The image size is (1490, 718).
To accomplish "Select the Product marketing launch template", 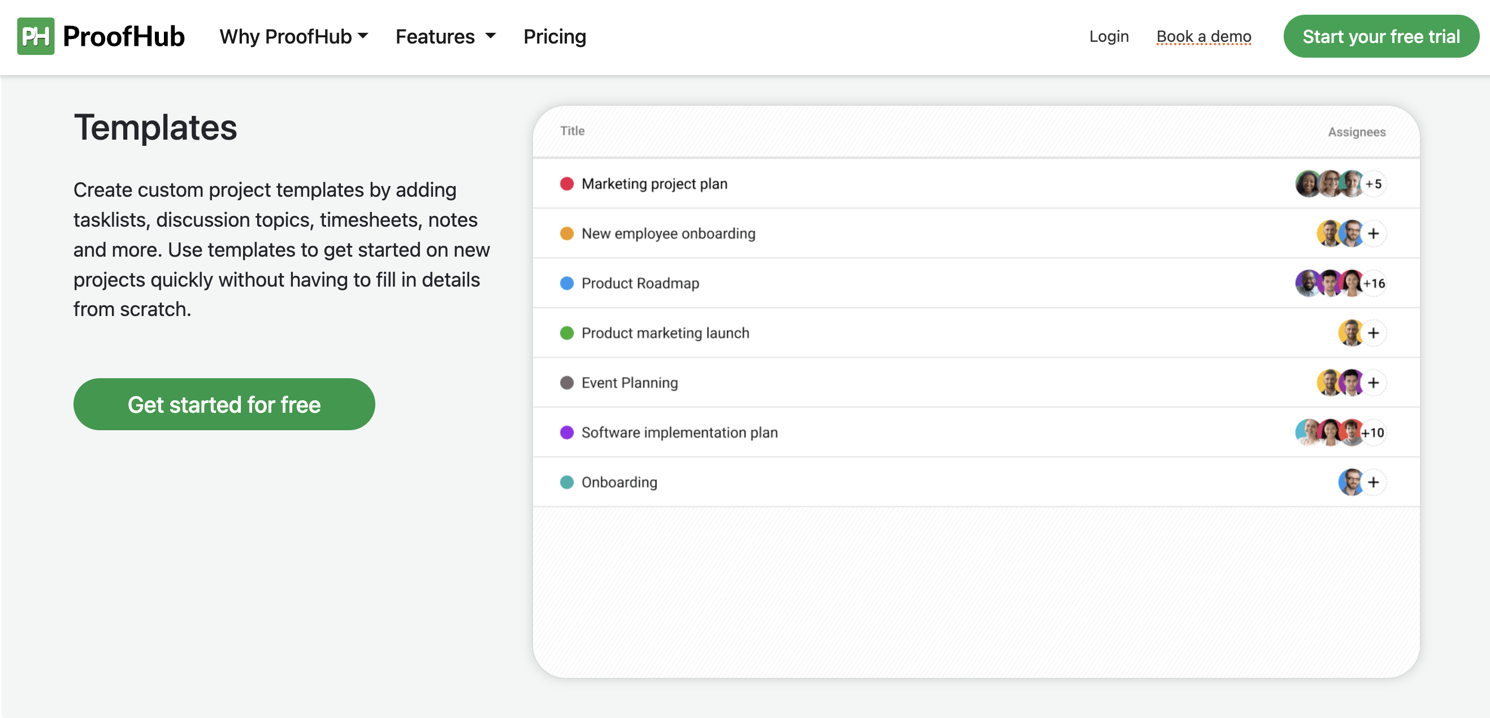I will pyautogui.click(x=665, y=333).
